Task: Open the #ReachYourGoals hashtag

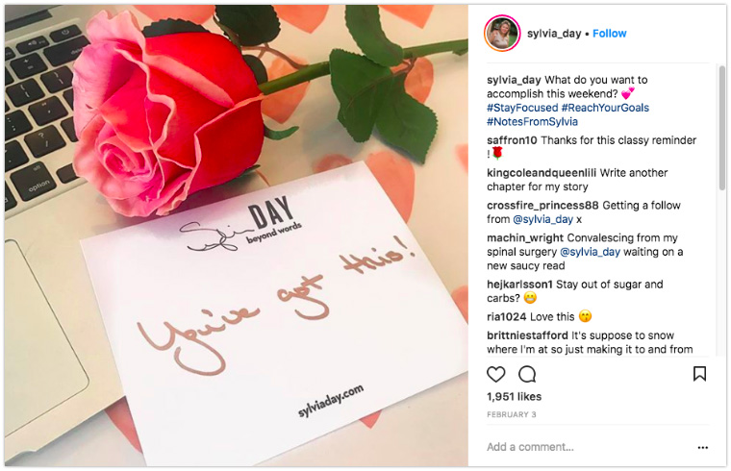Action: click(605, 108)
